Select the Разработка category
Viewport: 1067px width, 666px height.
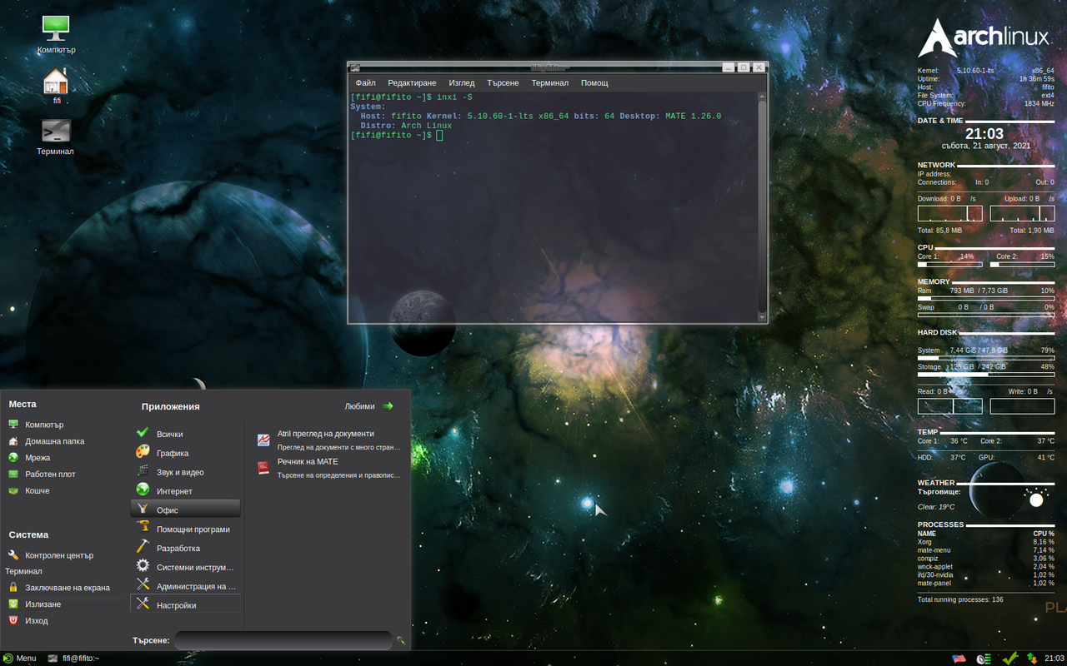coord(185,549)
